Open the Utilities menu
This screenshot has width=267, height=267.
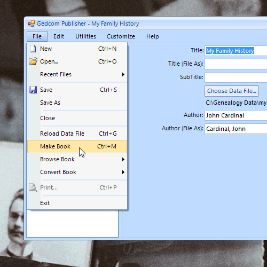pos(85,36)
